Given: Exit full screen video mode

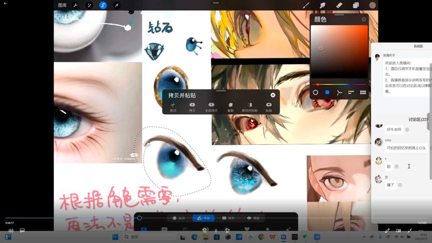Looking at the screenshot, I should click(410, 231).
